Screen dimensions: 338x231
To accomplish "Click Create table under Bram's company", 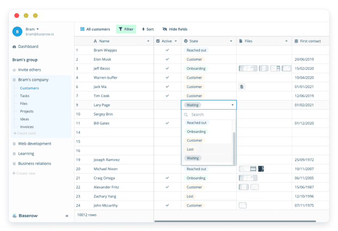I will click(x=24, y=133).
